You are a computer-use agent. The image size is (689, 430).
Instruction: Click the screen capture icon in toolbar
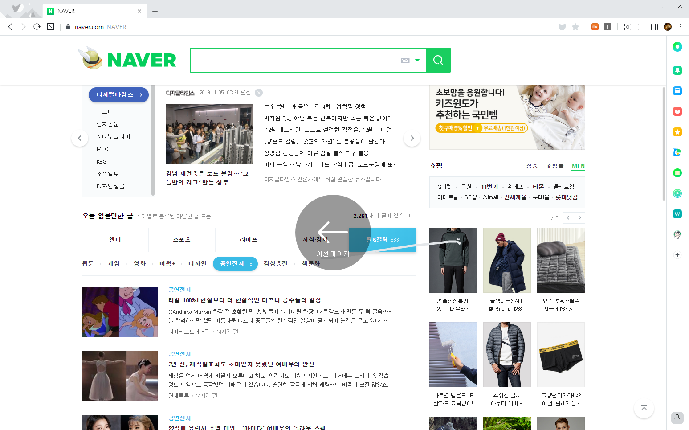pyautogui.click(x=628, y=27)
